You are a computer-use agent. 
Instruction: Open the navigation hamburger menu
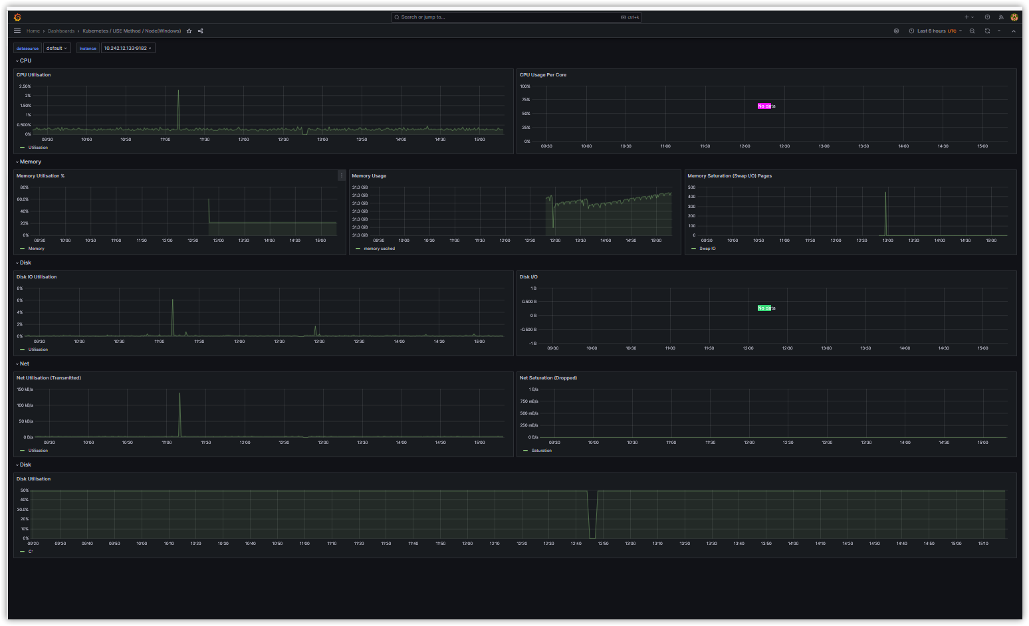click(17, 31)
